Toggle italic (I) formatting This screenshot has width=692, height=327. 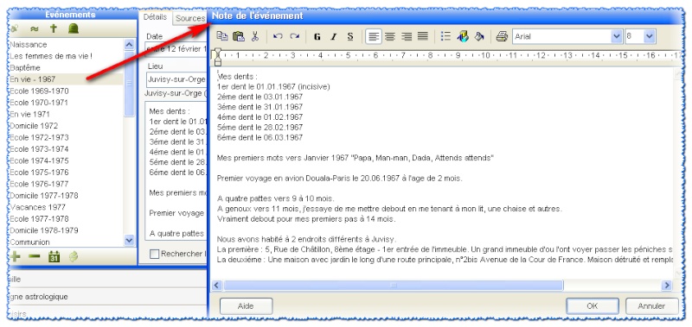point(334,37)
